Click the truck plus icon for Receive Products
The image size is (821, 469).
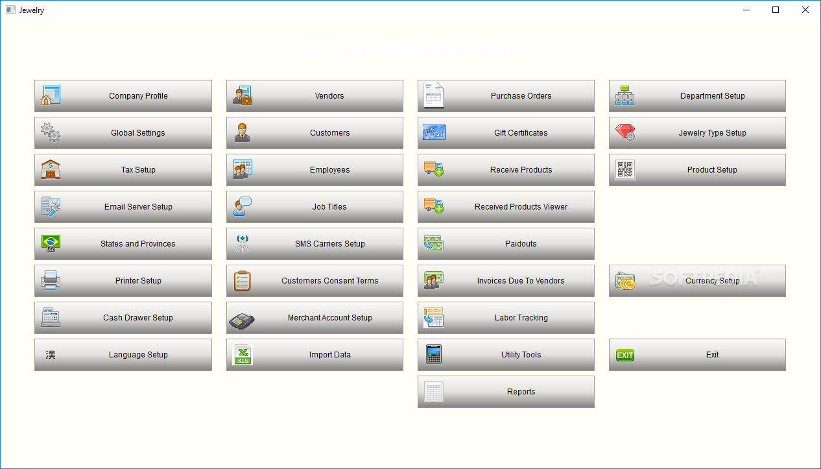(434, 169)
